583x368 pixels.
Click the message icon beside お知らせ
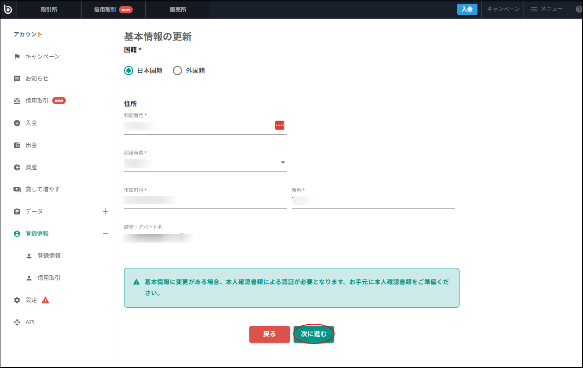pyautogui.click(x=17, y=79)
